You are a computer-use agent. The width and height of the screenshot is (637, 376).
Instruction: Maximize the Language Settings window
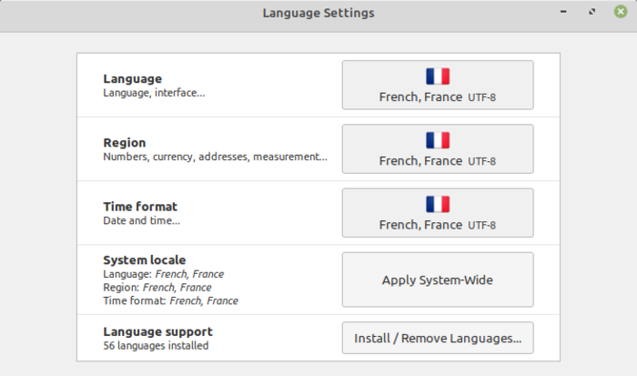click(x=592, y=13)
